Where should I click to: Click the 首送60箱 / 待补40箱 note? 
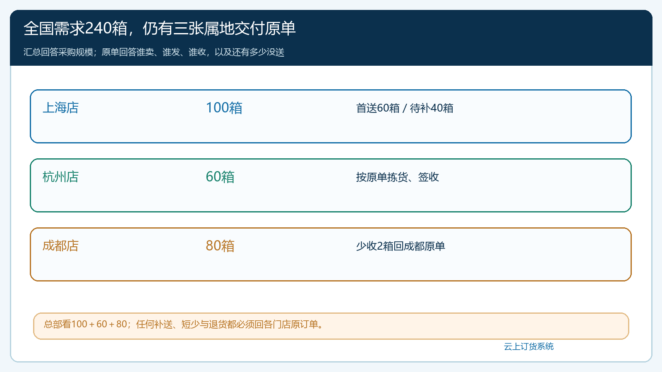coord(405,108)
